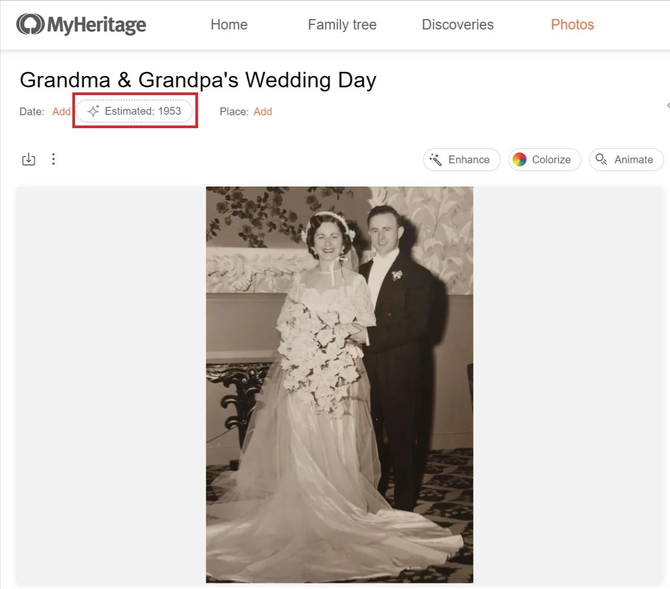This screenshot has height=589, width=670.
Task: Go to the Home menu item
Action: point(229,25)
